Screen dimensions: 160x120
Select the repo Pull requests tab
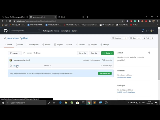point(33,44)
